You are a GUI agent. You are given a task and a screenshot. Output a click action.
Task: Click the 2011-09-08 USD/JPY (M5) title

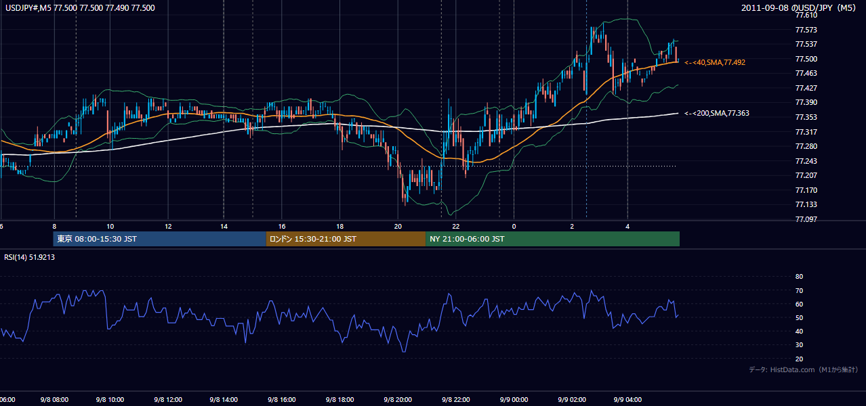tap(800, 8)
